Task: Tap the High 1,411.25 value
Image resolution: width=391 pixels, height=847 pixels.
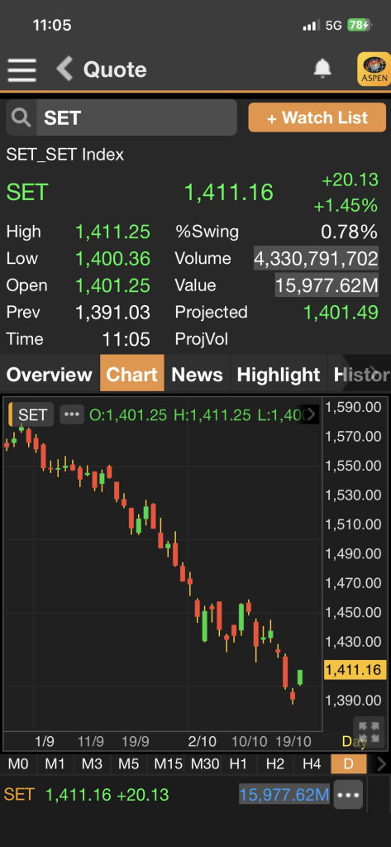Action: pos(113,232)
